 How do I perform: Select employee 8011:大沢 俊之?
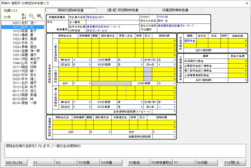pyautogui.click(x=23, y=91)
